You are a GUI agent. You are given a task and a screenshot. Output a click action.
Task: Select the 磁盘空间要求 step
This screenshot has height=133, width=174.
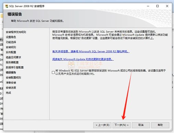[x=13, y=57]
